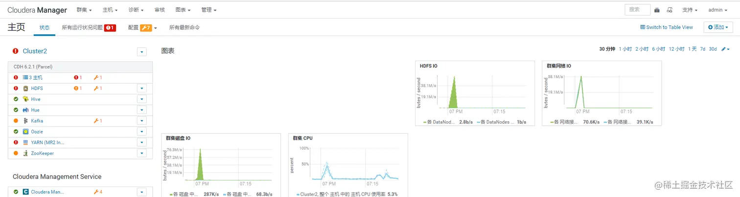
Task: Open the 支持 menu
Action: 690,10
